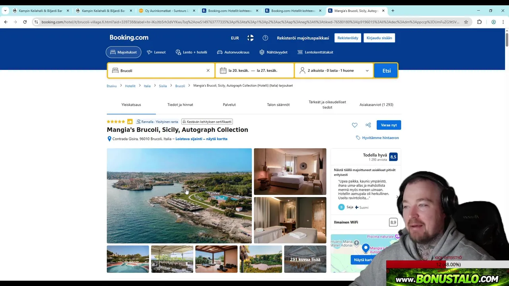Open Loistava sijainti – näytä kartta link
Screen dimensions: 509x286
(x=202, y=139)
